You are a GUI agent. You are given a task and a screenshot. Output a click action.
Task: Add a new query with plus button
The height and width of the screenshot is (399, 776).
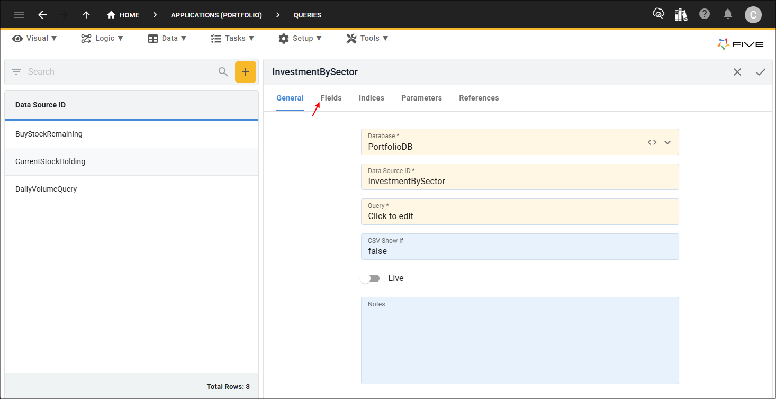coord(246,72)
